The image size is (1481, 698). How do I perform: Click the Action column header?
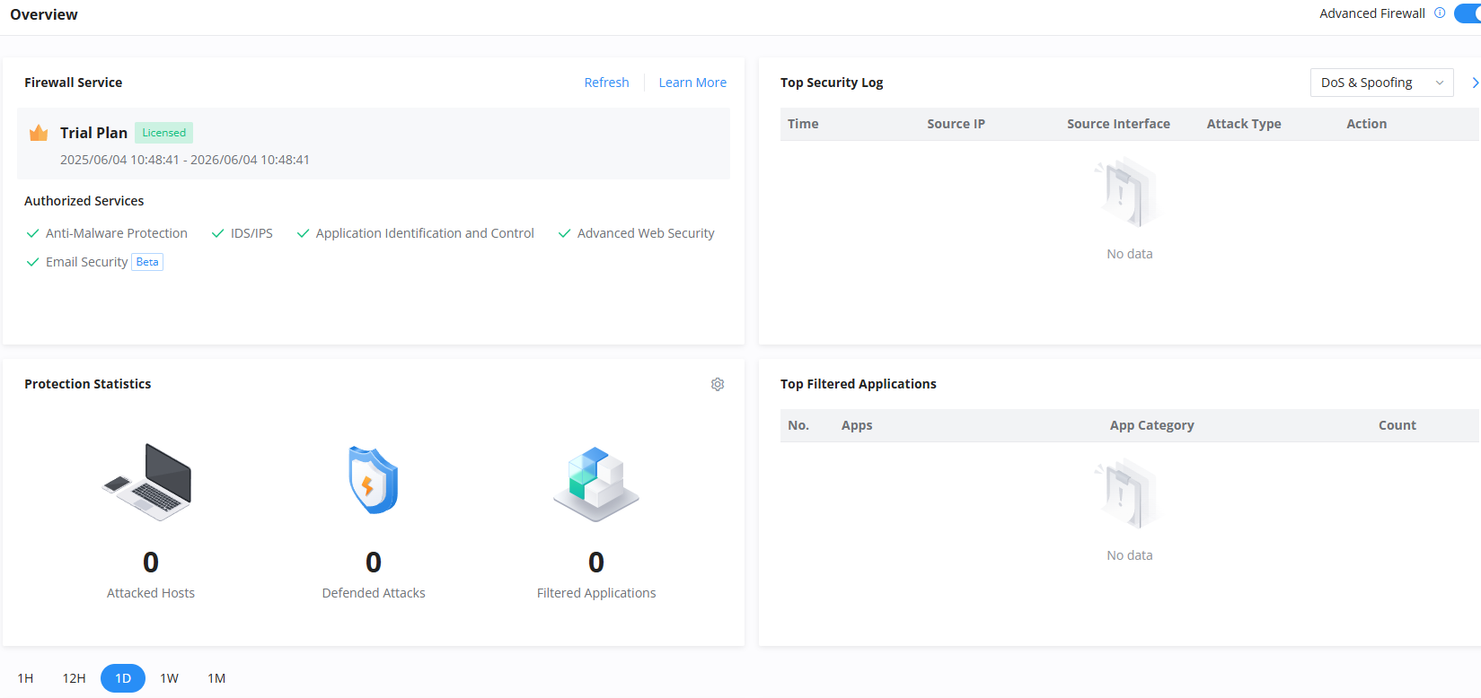point(1366,124)
